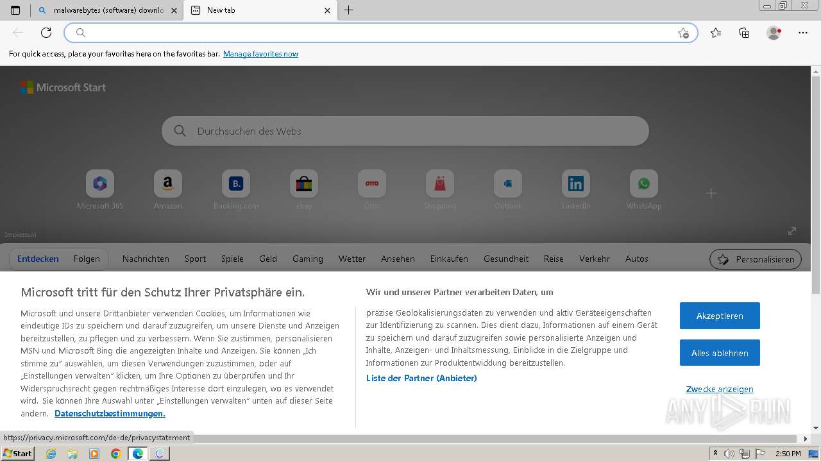Click Manage favorites now link

[x=260, y=54]
